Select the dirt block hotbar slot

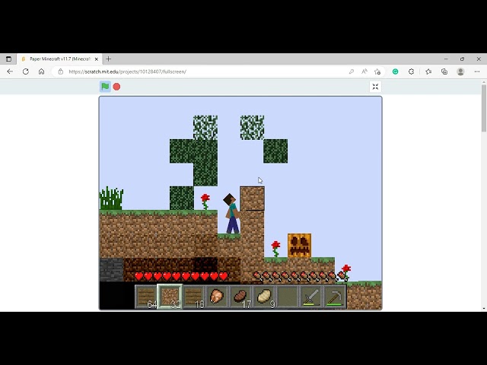click(170, 297)
